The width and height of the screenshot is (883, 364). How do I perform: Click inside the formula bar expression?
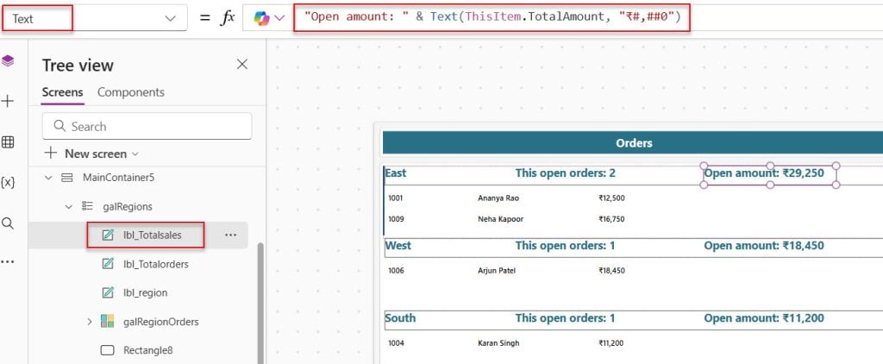tap(492, 17)
